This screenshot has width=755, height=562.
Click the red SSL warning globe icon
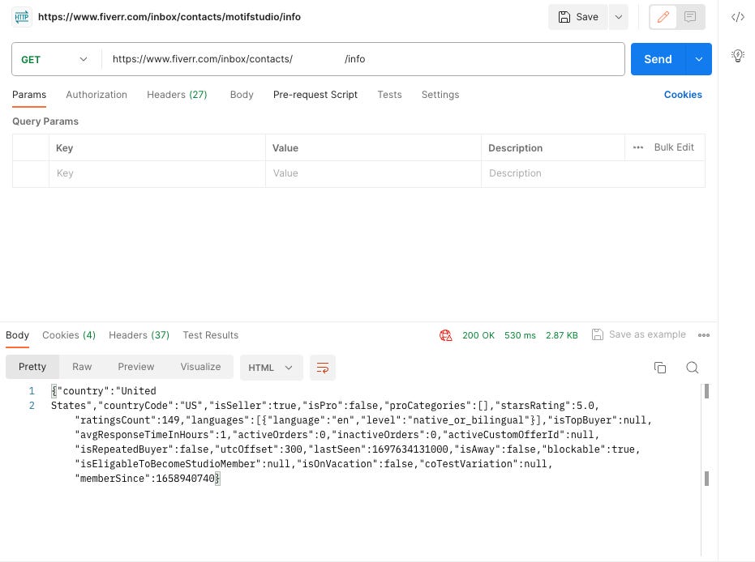pyautogui.click(x=445, y=334)
